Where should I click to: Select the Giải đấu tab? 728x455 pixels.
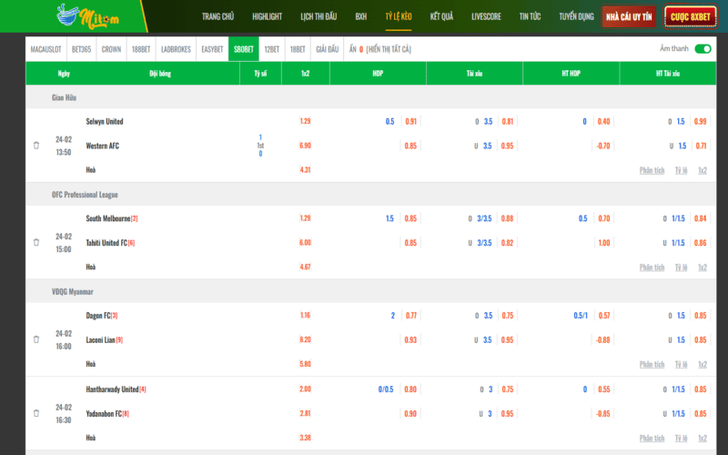pyautogui.click(x=326, y=49)
